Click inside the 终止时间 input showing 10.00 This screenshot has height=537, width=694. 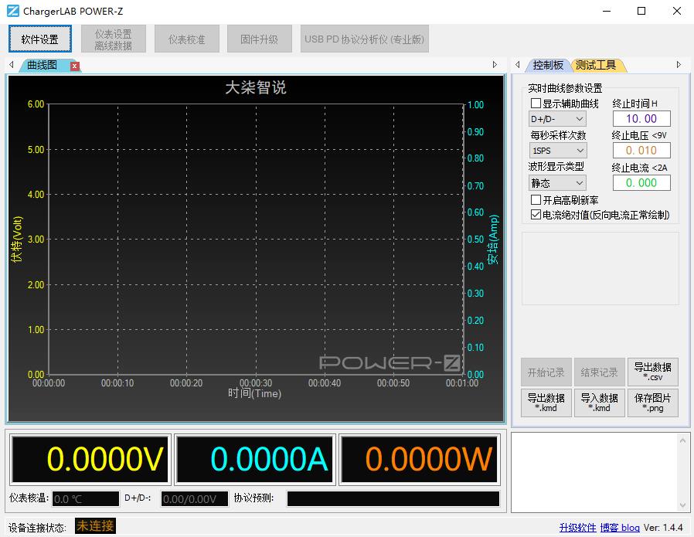pyautogui.click(x=641, y=118)
